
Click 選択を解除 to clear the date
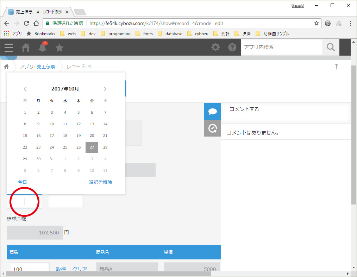pos(100,182)
